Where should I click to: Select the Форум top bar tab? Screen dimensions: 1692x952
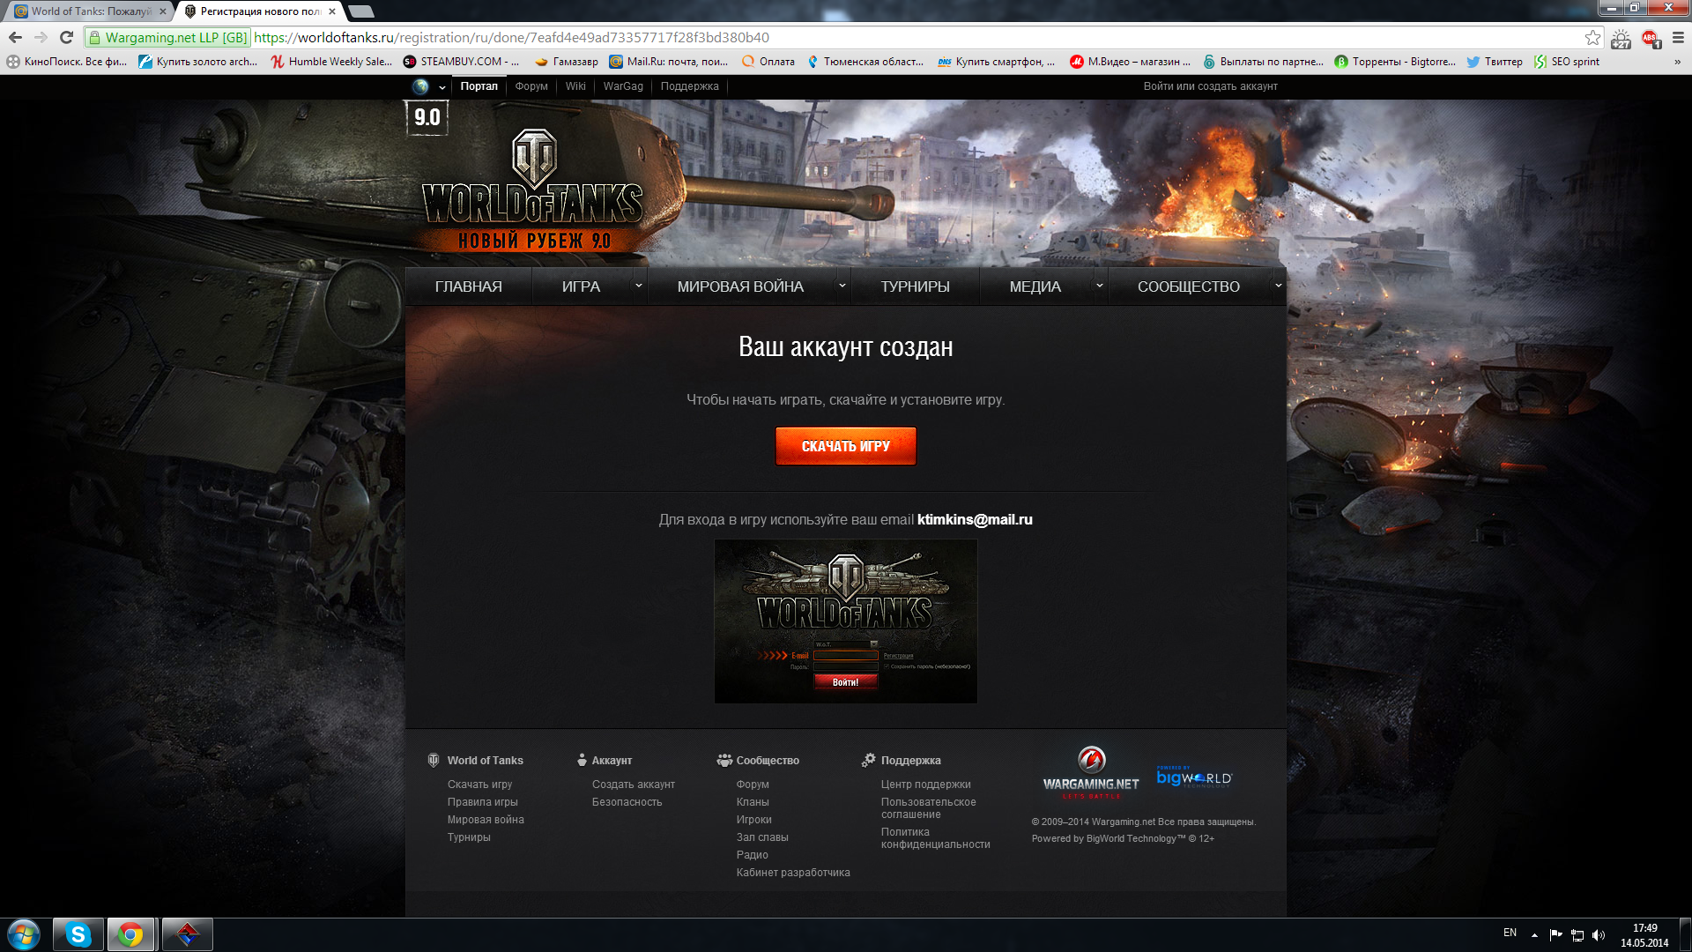click(531, 86)
